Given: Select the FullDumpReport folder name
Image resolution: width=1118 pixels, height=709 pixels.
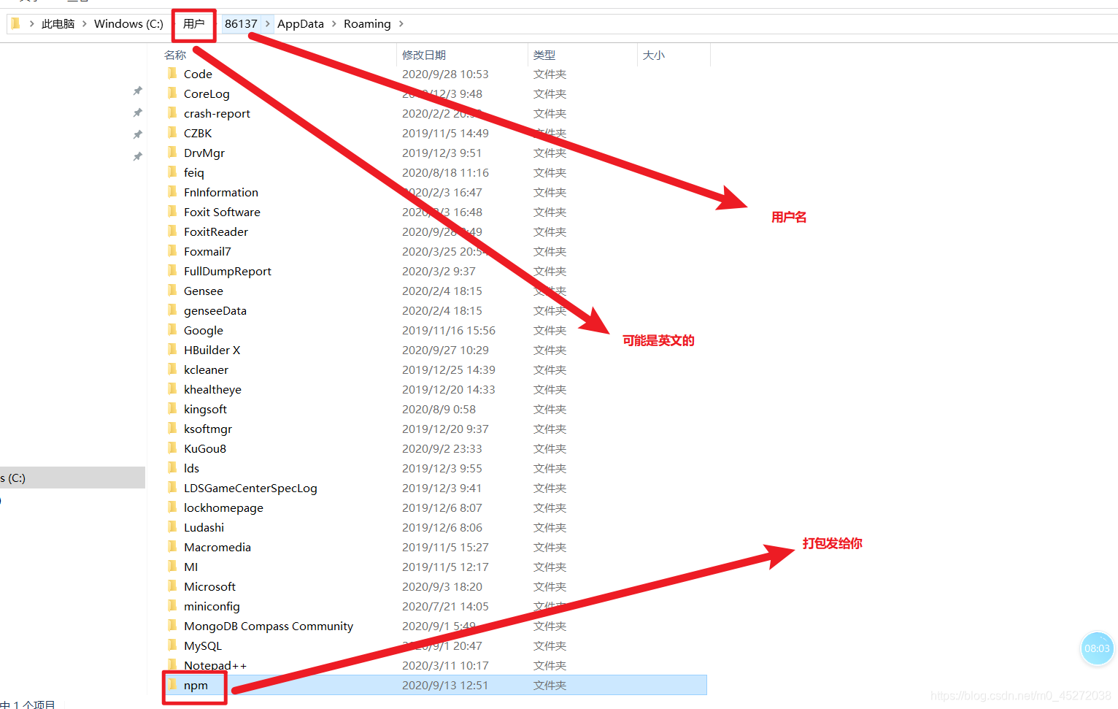Looking at the screenshot, I should tap(228, 271).
